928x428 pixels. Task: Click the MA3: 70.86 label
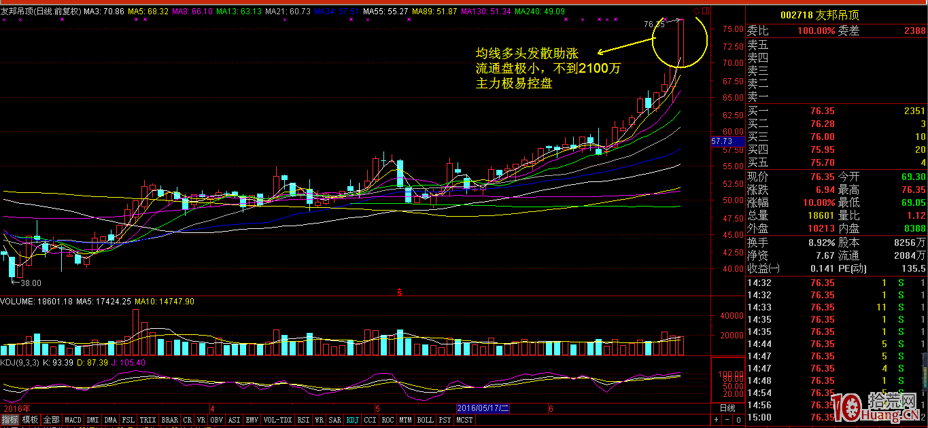(104, 12)
